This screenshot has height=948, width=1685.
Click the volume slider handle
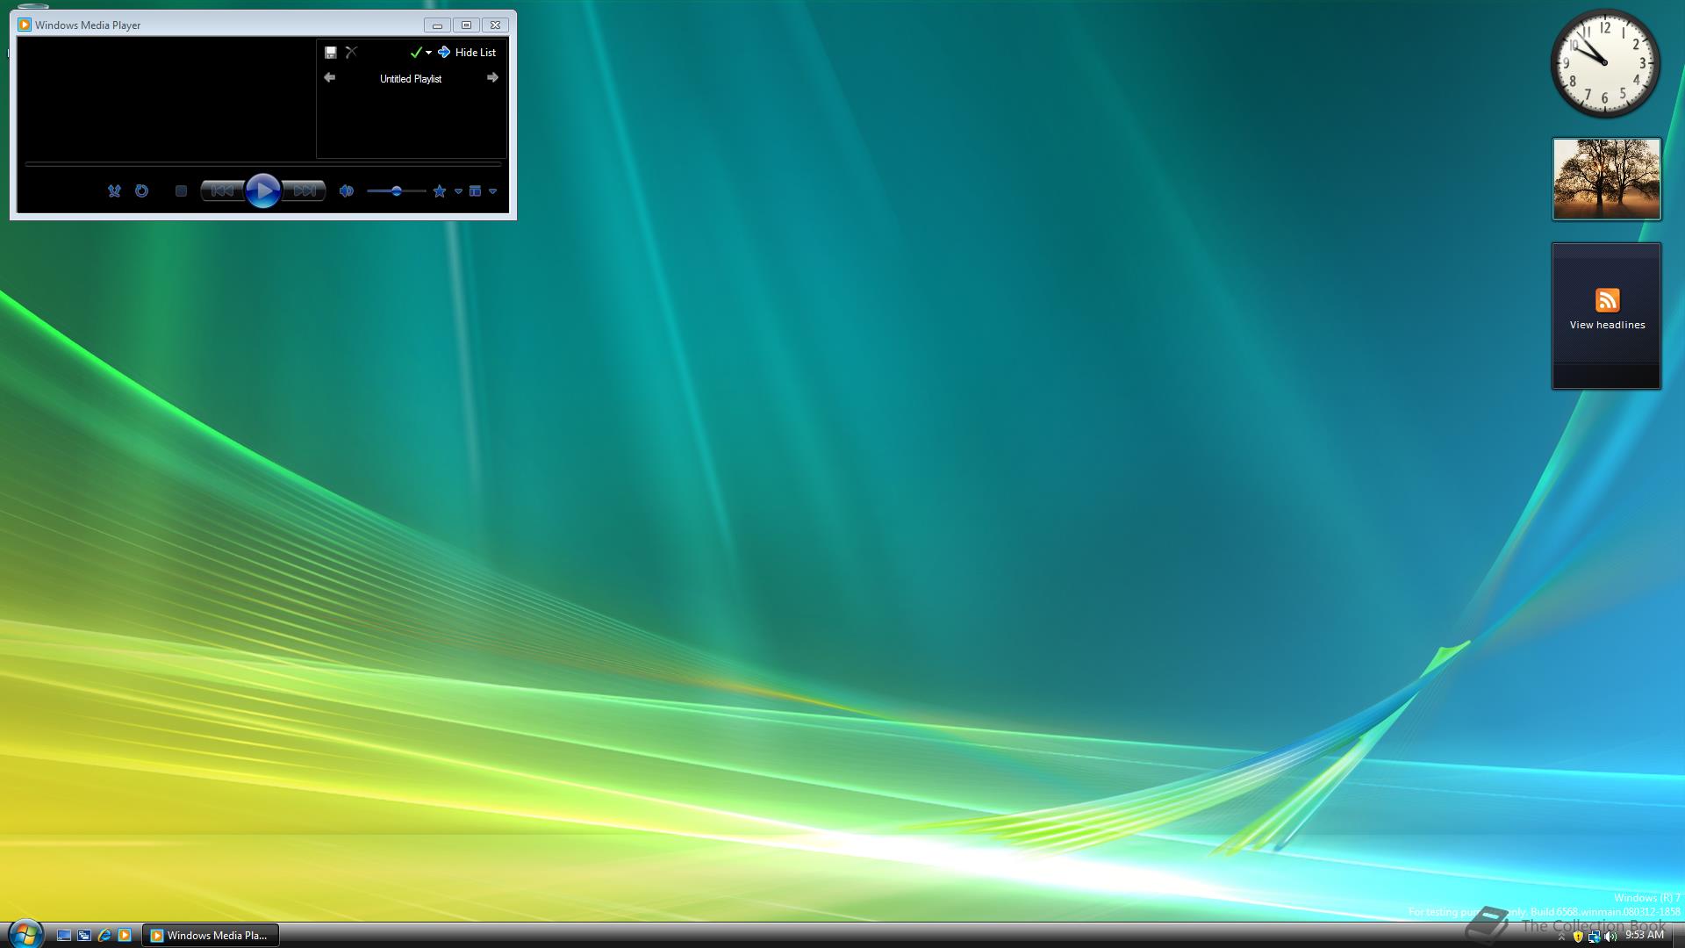coord(397,190)
